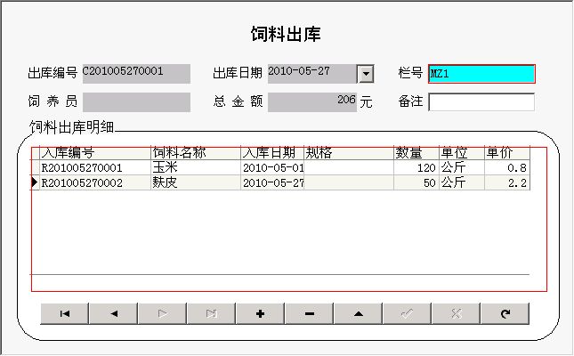The image size is (574, 356).
Task: Click the 麸皮 cell in the grid
Action: [x=196, y=182]
